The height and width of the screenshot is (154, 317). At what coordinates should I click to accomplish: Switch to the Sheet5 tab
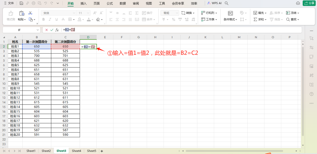pyautogui.click(x=92, y=151)
